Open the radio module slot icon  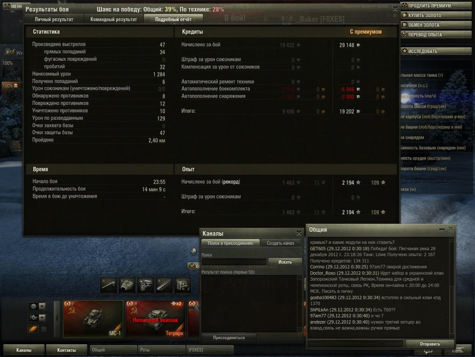[x=183, y=285]
